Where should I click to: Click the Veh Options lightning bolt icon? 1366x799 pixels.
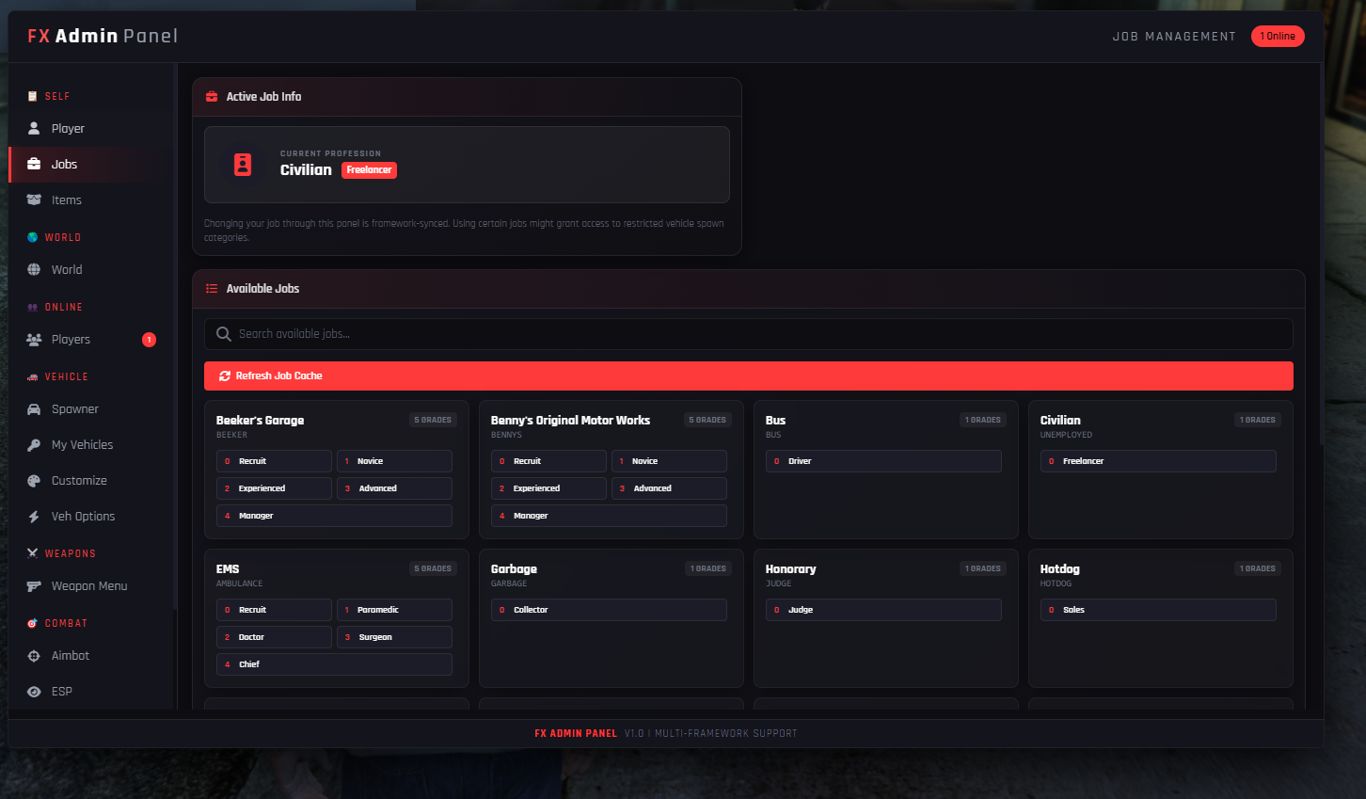(x=34, y=516)
